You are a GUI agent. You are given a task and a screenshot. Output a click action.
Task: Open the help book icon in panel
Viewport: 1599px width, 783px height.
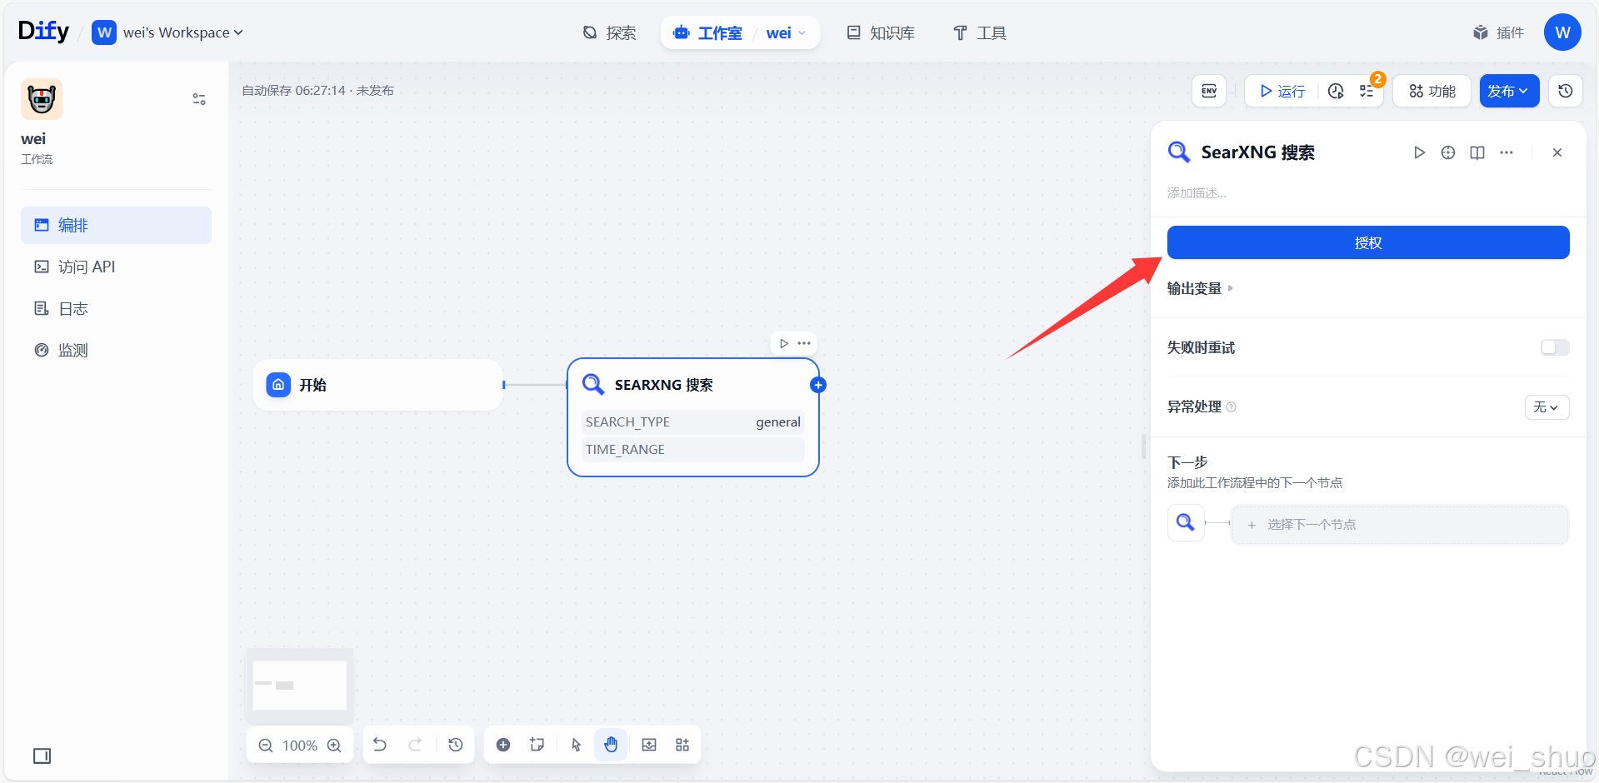click(x=1477, y=152)
